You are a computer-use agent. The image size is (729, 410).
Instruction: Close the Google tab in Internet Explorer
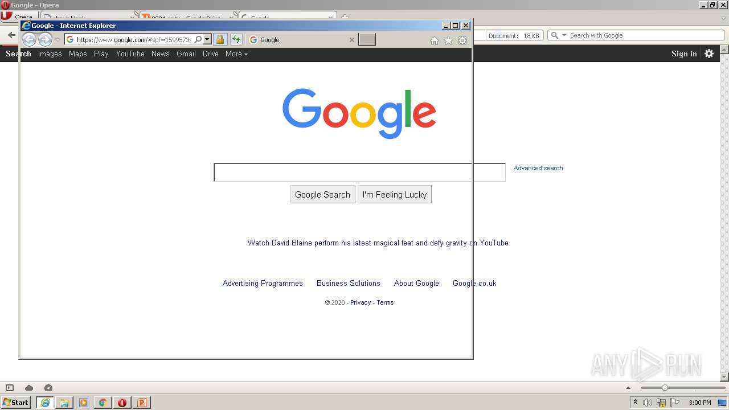351,40
